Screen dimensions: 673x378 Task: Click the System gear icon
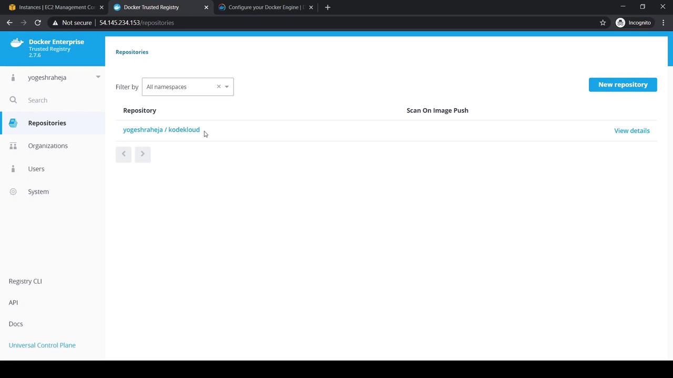click(13, 192)
